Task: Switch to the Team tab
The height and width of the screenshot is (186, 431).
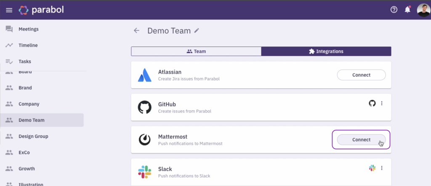Action: (196, 51)
